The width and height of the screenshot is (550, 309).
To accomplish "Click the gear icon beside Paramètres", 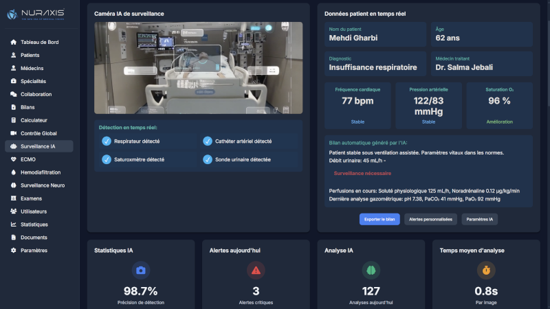I will [14, 251].
